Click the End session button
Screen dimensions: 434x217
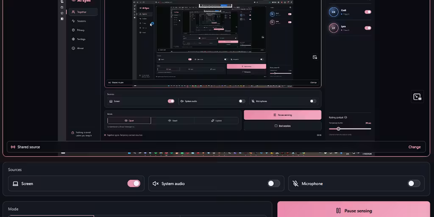[283, 126]
